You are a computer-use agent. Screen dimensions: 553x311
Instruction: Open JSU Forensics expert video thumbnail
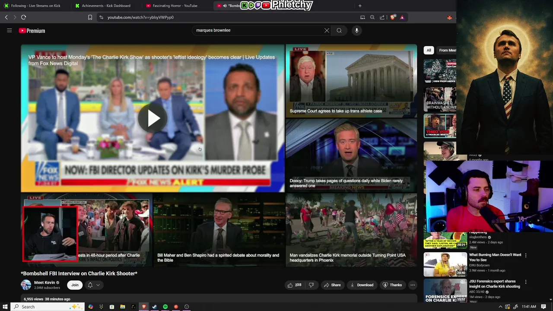445,290
